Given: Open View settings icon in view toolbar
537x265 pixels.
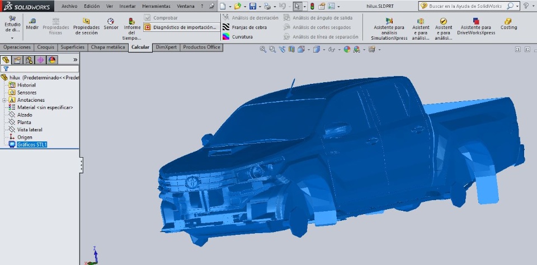Looking at the screenshot, I should (371, 49).
